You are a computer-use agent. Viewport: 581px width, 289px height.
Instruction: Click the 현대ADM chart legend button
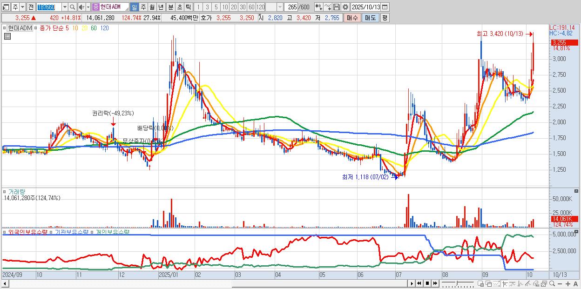[20, 28]
